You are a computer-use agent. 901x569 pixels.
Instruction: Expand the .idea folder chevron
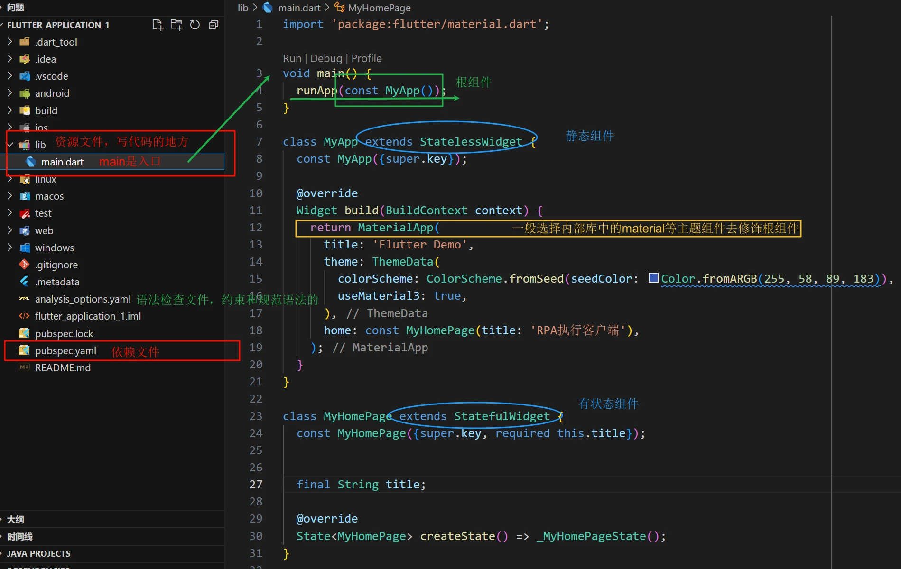pos(10,59)
